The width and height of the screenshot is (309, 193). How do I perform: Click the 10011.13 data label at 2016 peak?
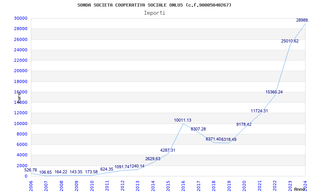pos(182,120)
